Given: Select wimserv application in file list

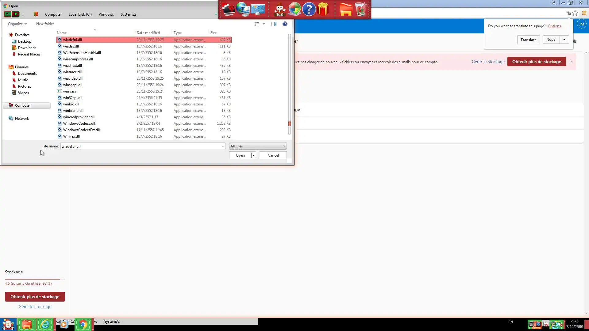Looking at the screenshot, I should [70, 91].
